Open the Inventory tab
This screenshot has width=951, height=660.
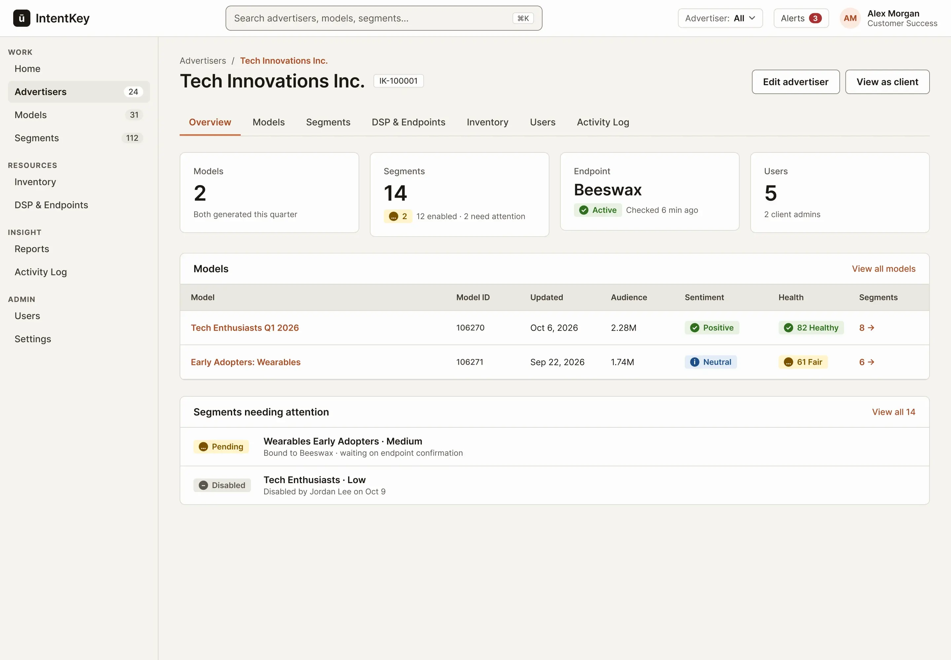coord(487,122)
